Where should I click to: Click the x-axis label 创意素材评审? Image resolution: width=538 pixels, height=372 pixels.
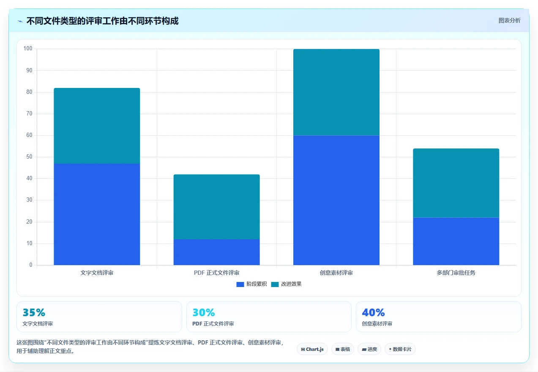(x=336, y=273)
